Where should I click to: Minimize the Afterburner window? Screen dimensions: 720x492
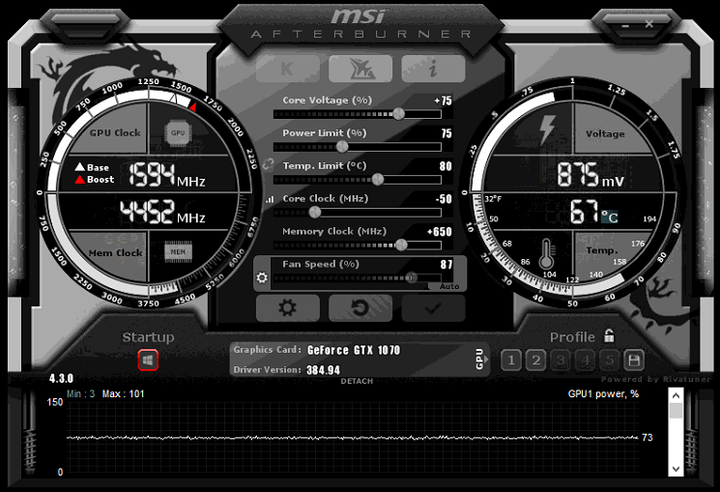[625, 26]
